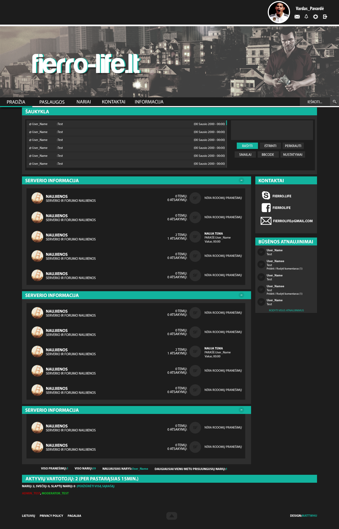Click the VISO NARIŲ: 59 statistic

pos(85,468)
